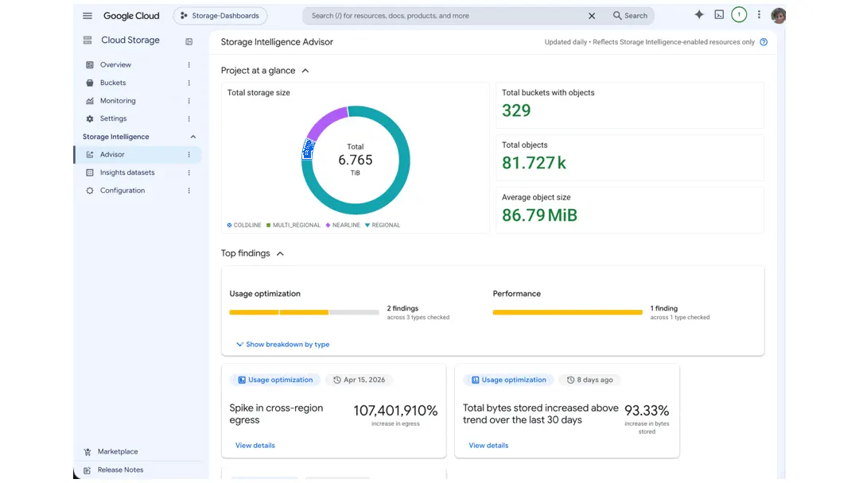Click the Storage Intelligence Advisor page title
Screen dimensions: 859x483
pos(277,42)
